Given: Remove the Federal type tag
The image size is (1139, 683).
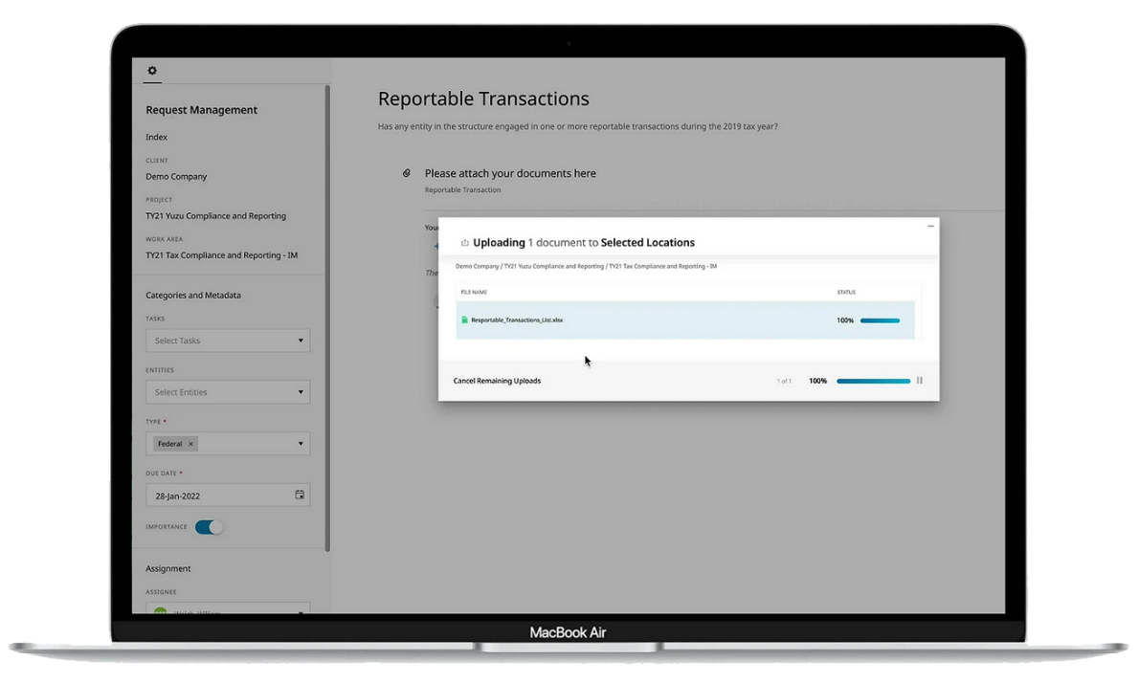Looking at the screenshot, I should [x=191, y=444].
